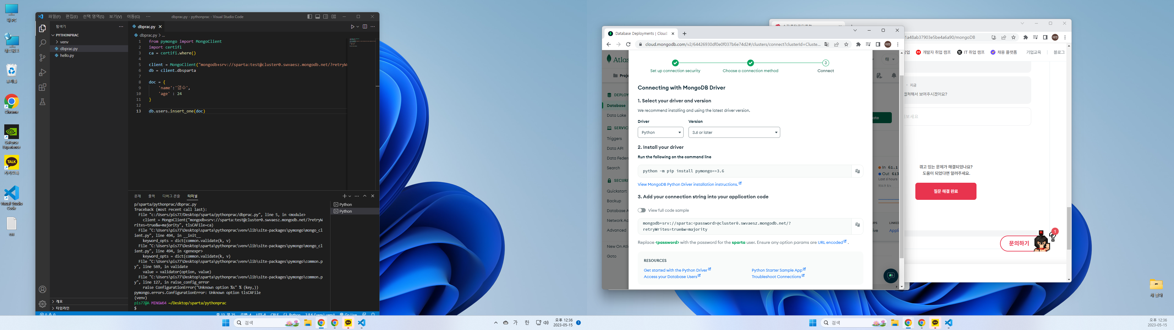
Task: Open Access your Database Users link
Action: point(672,277)
